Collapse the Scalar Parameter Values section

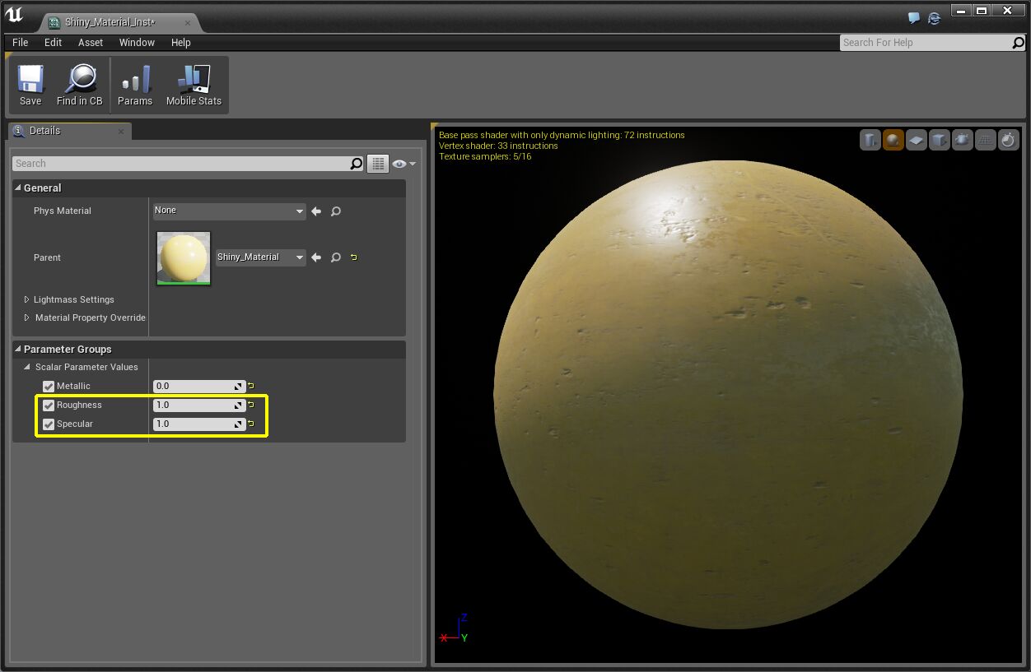click(x=27, y=367)
